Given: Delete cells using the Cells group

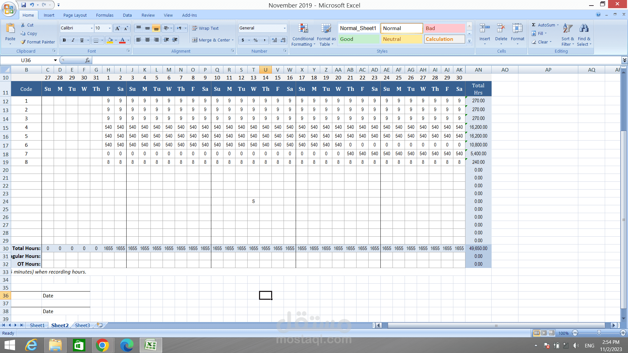Looking at the screenshot, I should (501, 34).
